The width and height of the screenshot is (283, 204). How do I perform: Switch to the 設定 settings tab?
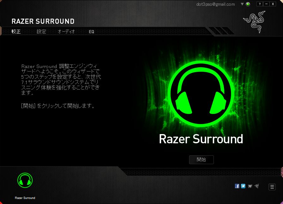(x=41, y=32)
